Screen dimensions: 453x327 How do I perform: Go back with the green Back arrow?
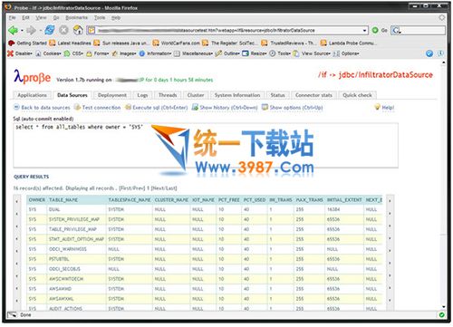(13, 30)
